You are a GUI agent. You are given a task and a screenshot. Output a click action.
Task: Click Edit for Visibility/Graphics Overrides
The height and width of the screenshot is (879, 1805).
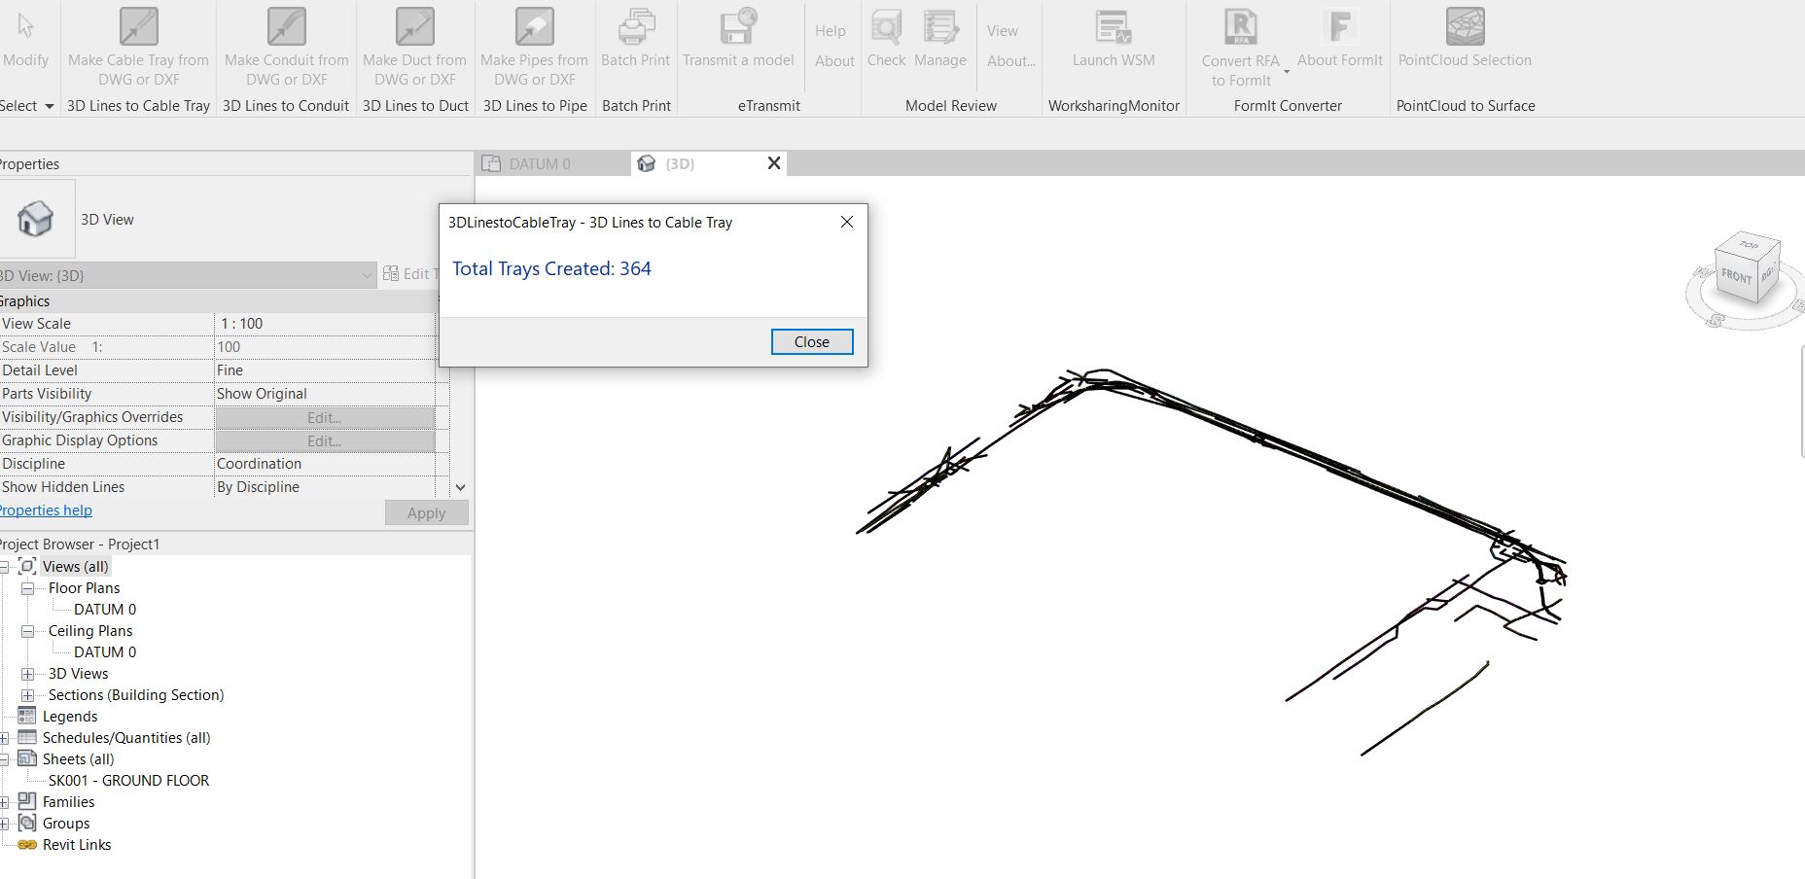(324, 416)
